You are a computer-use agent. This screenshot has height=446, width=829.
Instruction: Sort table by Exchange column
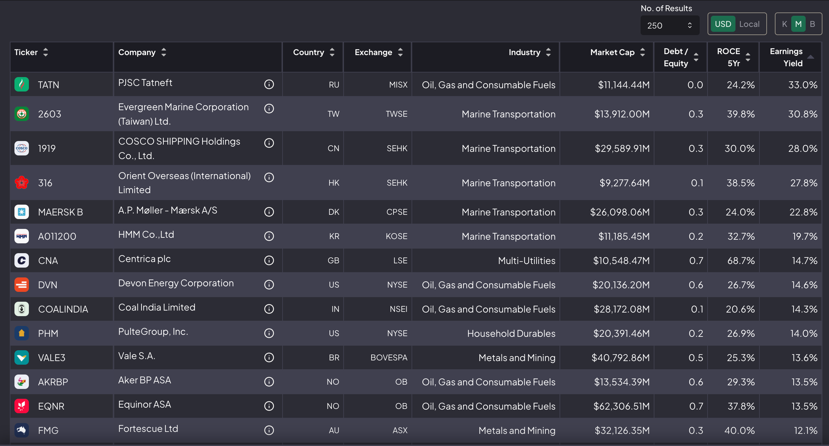coord(400,52)
